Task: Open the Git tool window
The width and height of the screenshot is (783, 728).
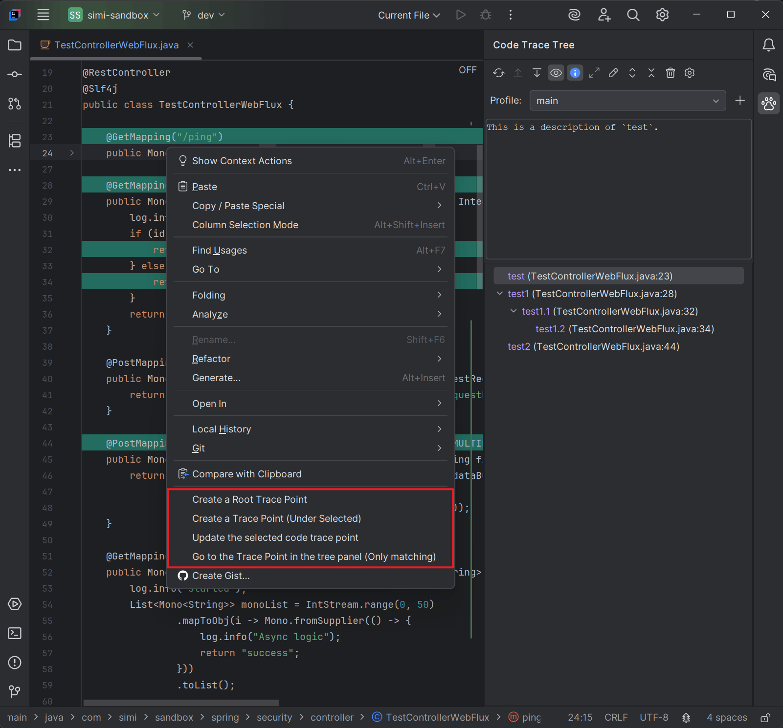Action: (15, 691)
